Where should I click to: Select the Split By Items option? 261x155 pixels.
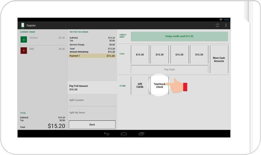(92, 113)
